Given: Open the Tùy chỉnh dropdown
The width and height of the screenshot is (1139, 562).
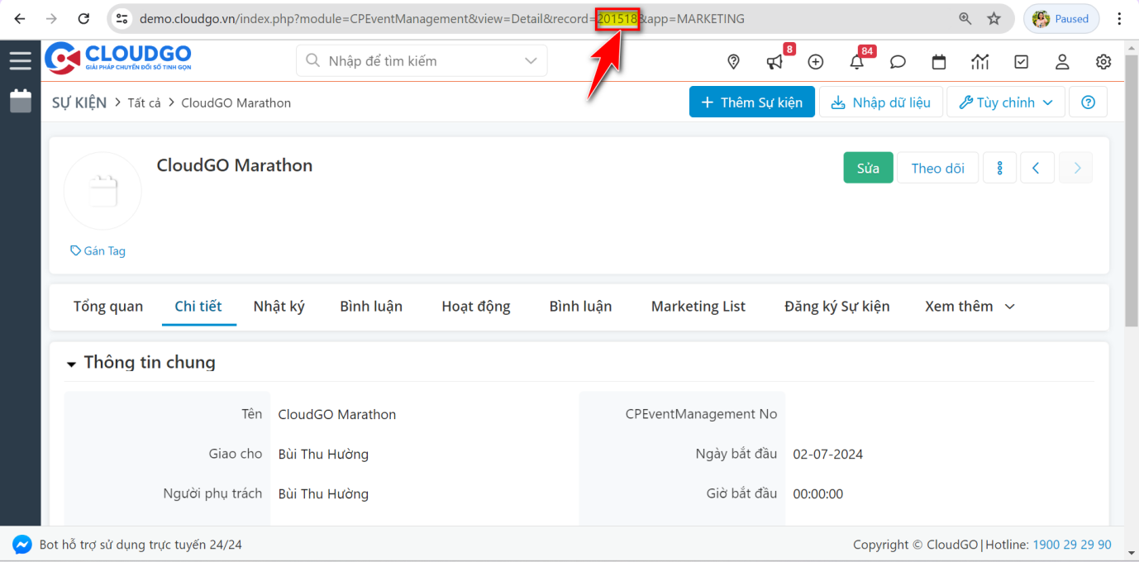Looking at the screenshot, I should 1005,102.
